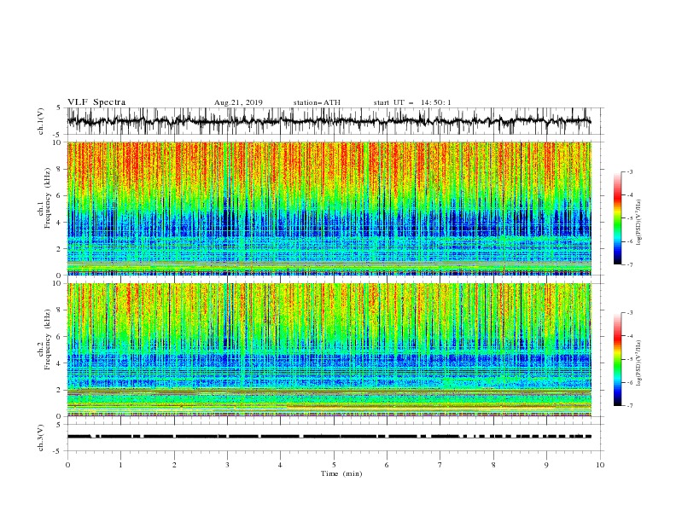The height and width of the screenshot is (522, 676).
Task: Click the date text 'Aug.21, 2019'
Action: 238,102
